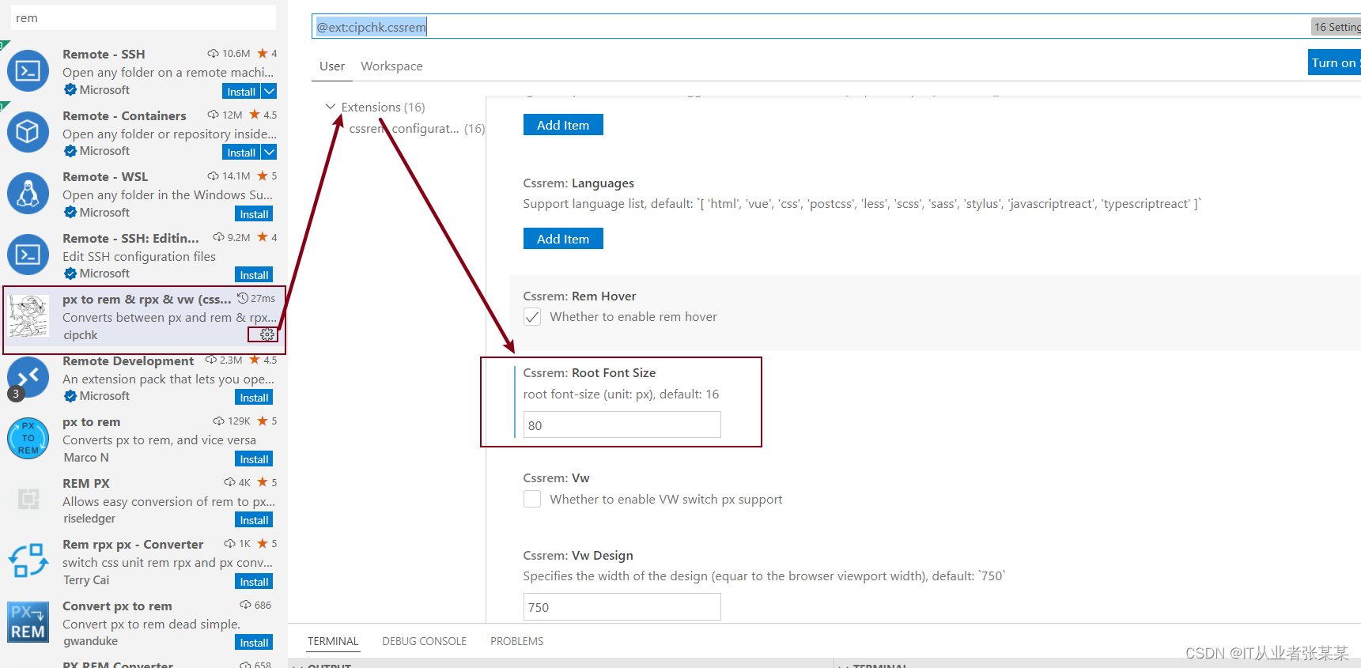Install the Remote - Containers extension

241,152
